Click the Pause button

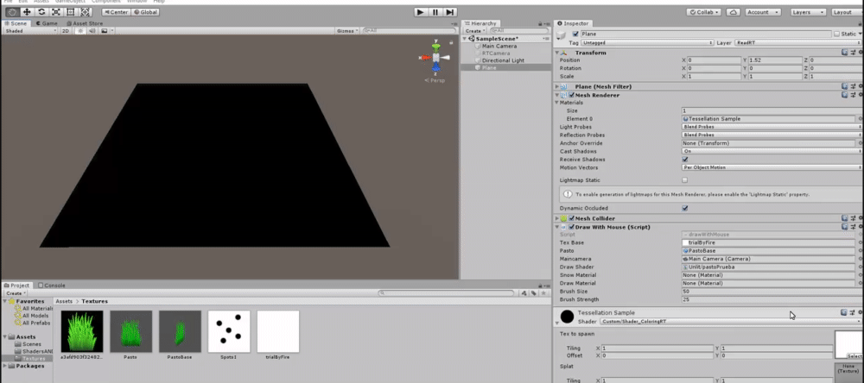click(x=435, y=12)
